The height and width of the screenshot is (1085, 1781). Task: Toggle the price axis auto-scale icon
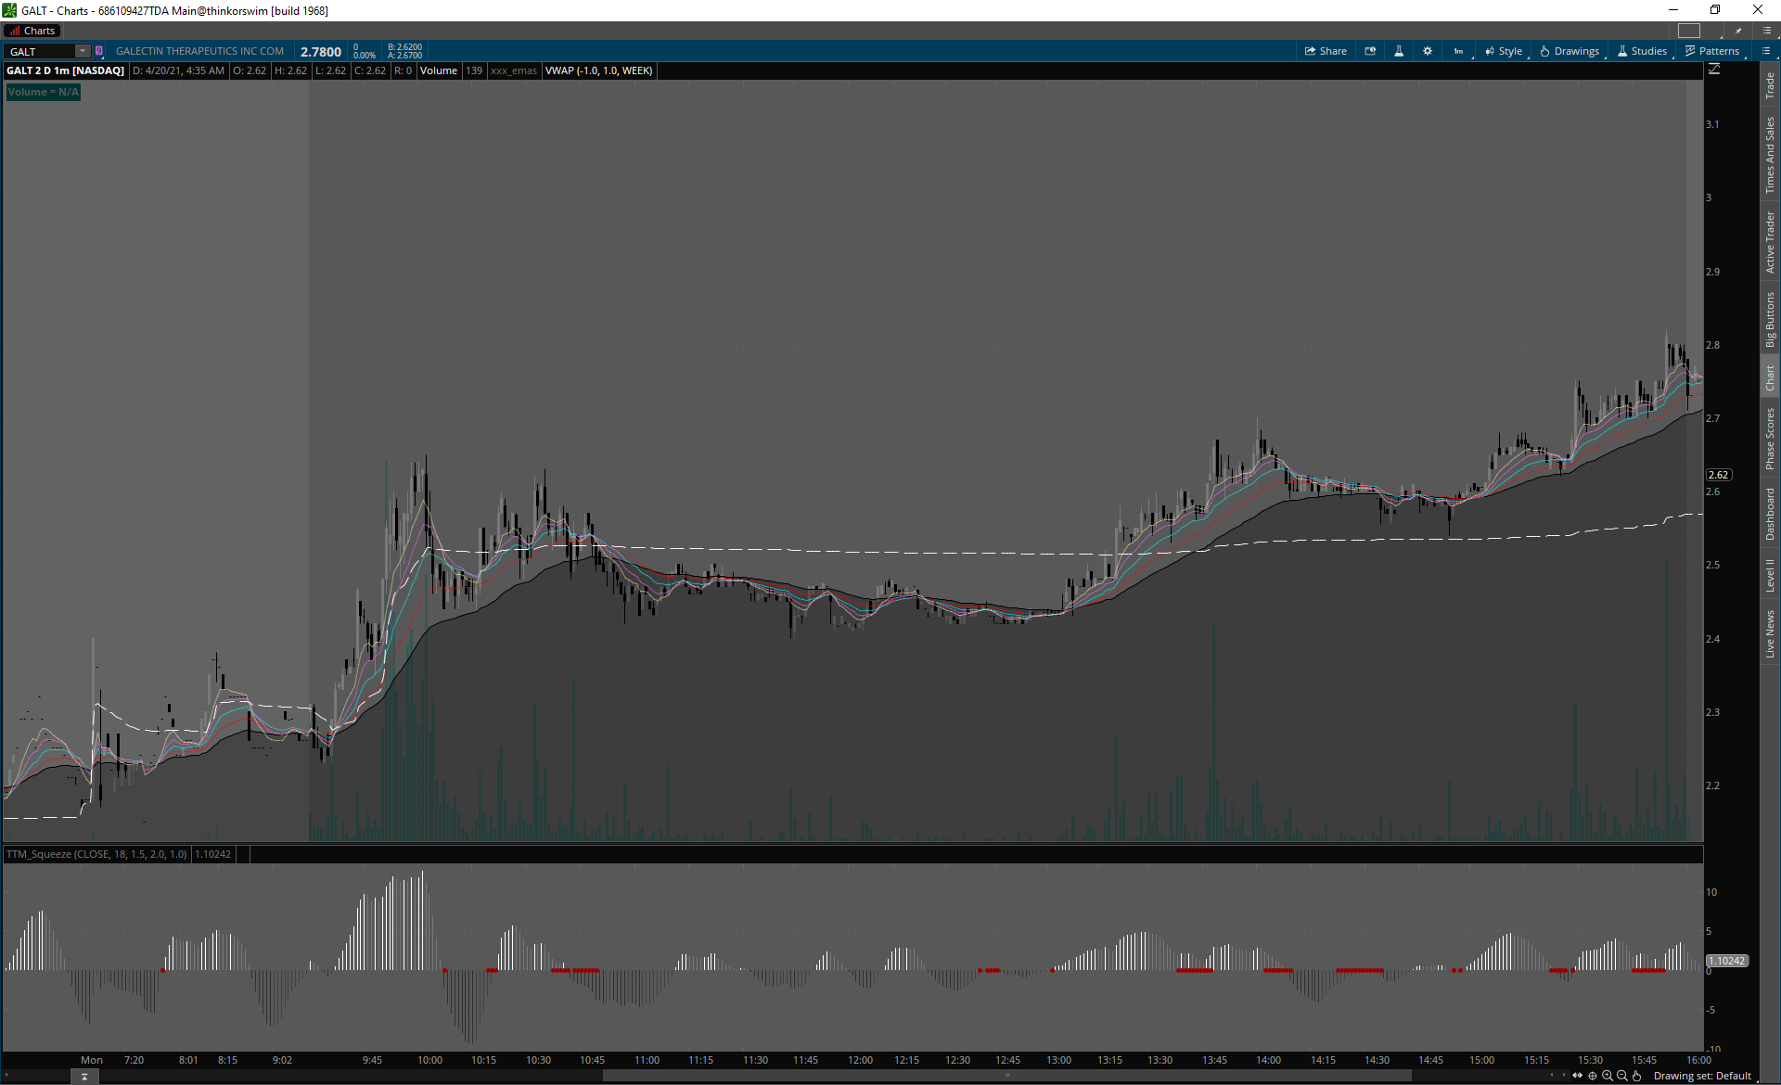pos(1714,70)
